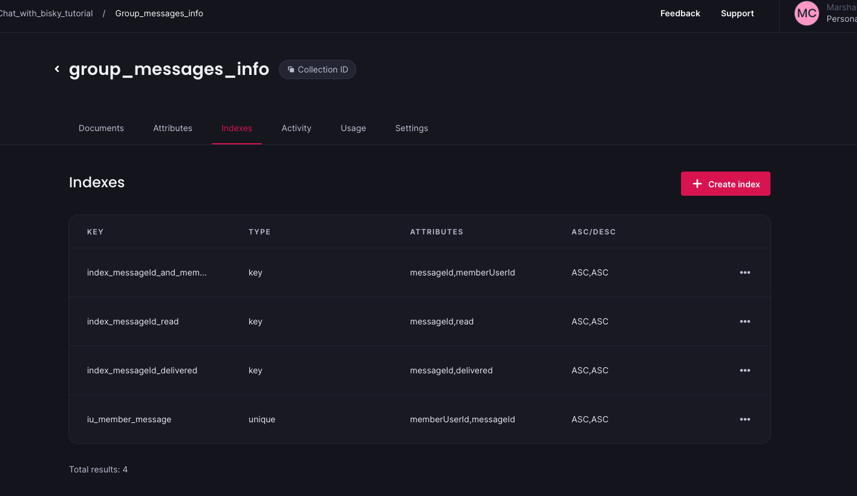Screen dimensions: 857x496
Task: Click the group_messages_info page title
Action: [169, 69]
